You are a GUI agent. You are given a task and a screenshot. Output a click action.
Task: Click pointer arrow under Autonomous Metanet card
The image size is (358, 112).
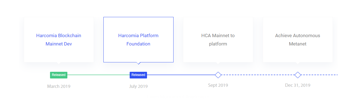point(298,63)
